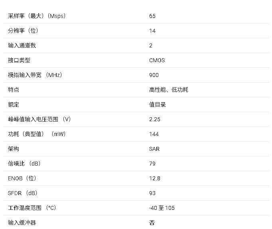Viewport: 272px width, 229px height.
Task: Click the 分辨率（位）row label
Action: pyautogui.click(x=23, y=31)
